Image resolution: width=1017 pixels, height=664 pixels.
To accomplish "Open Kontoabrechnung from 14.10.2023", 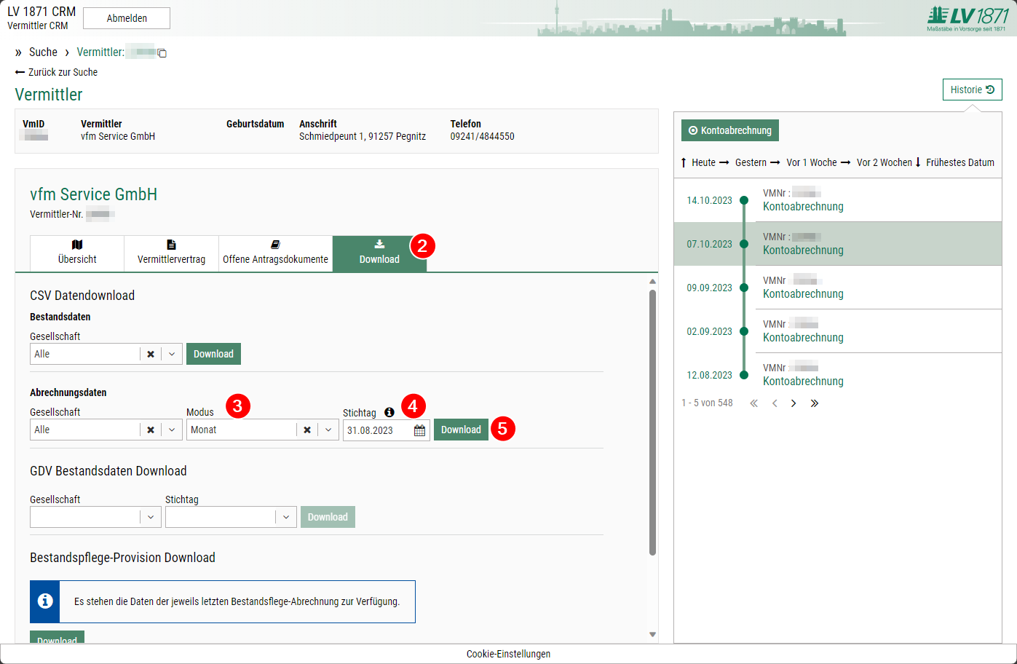I will [803, 207].
